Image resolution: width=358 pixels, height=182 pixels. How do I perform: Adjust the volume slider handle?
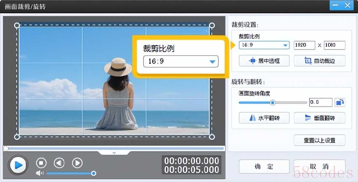tap(93, 173)
